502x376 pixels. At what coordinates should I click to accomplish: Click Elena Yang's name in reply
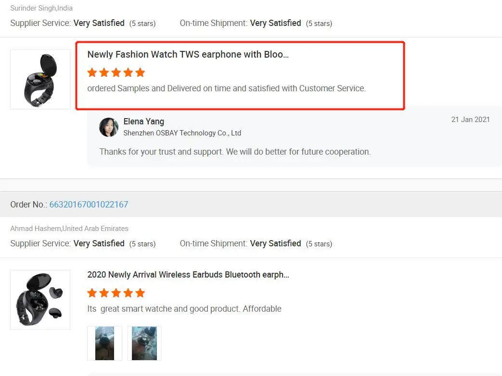pyautogui.click(x=143, y=121)
